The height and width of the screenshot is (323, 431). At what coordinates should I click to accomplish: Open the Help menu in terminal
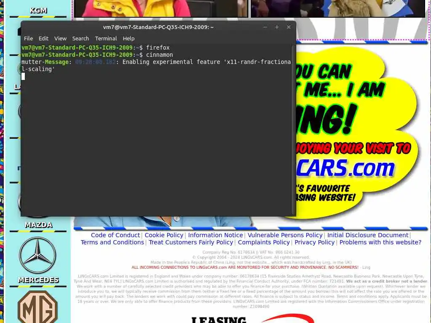[128, 38]
